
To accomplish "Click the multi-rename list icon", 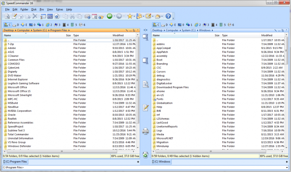I will (43, 16).
